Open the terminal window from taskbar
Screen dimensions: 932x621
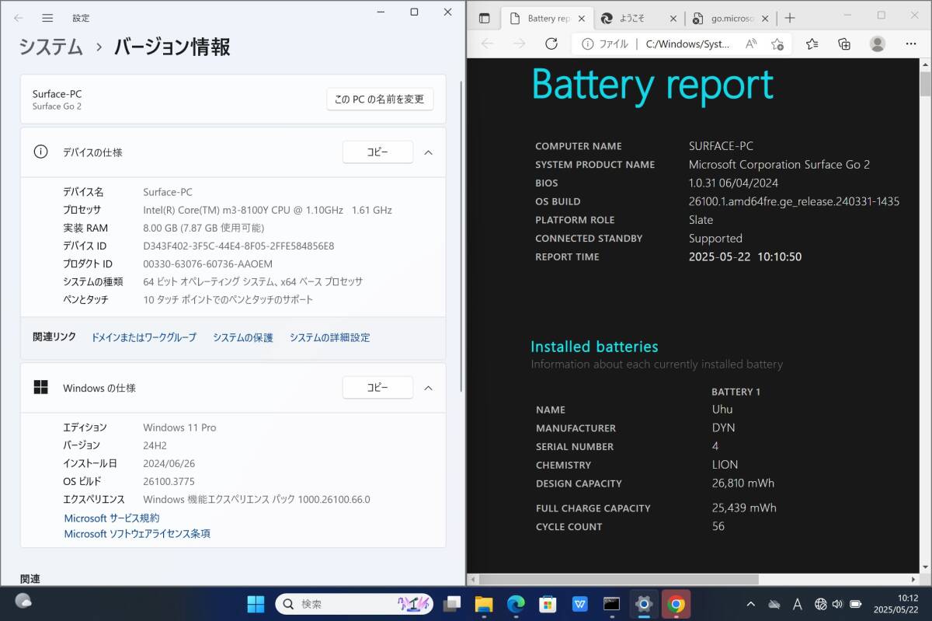[611, 604]
